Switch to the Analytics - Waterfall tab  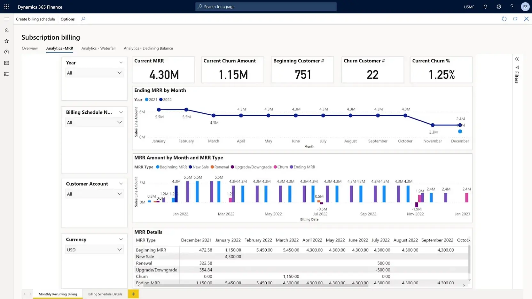(x=98, y=48)
